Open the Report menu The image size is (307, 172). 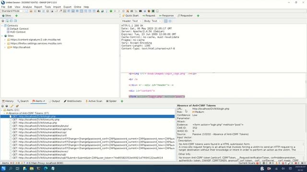coord(38,7)
